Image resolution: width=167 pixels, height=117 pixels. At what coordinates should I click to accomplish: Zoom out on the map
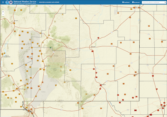coord(3,15)
